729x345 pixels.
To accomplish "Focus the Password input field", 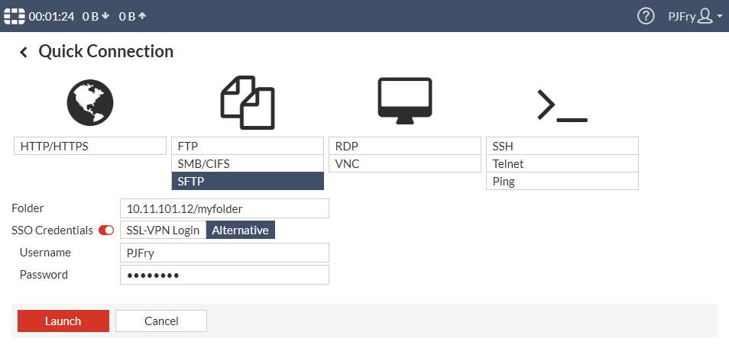I will click(x=225, y=275).
